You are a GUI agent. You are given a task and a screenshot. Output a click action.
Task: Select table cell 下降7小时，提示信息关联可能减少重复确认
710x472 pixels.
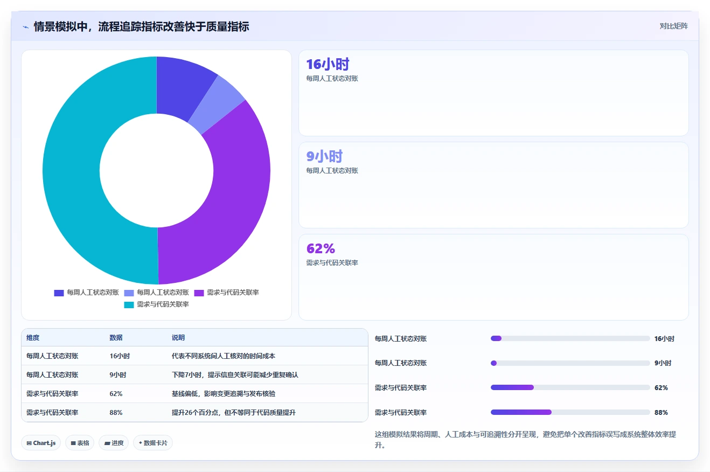coord(235,374)
